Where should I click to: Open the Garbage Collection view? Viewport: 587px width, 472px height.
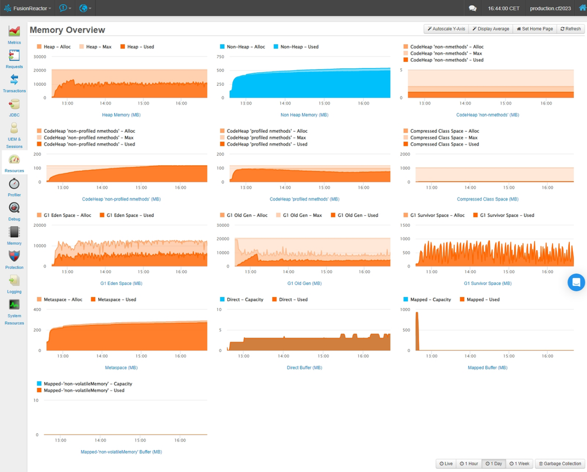559,464
